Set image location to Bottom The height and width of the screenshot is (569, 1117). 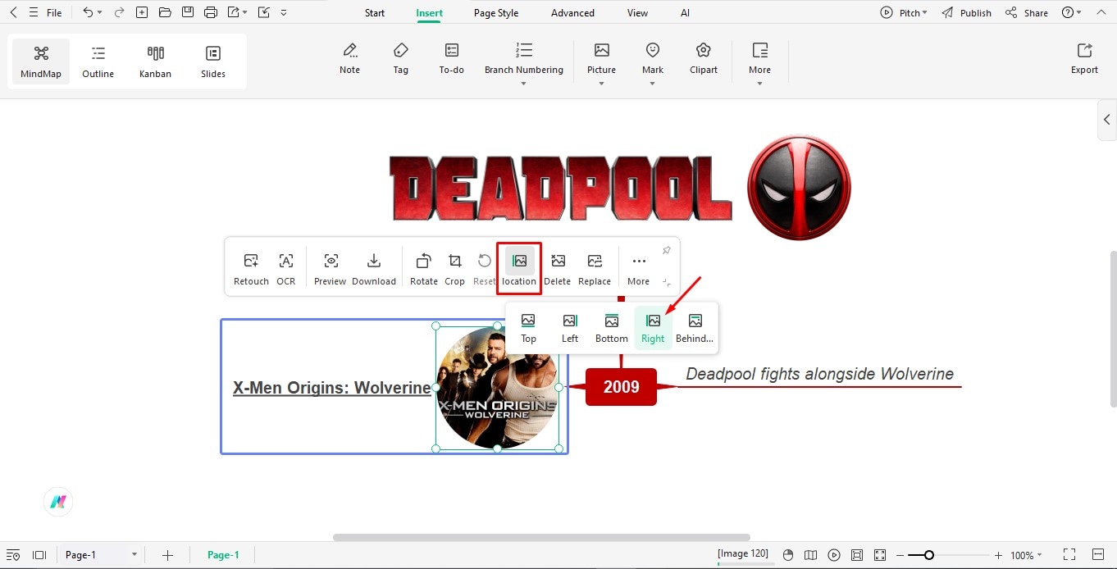pos(612,328)
